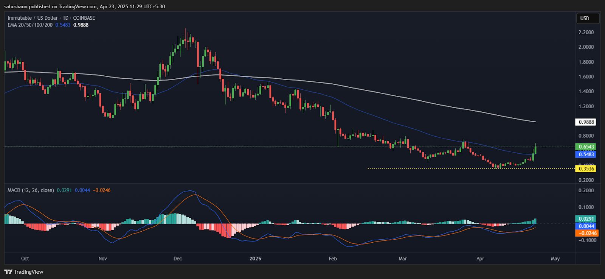Viewport: 605px width, 279px height.
Task: Click the white 0.9888 price tag on the axis
Action: pos(586,122)
